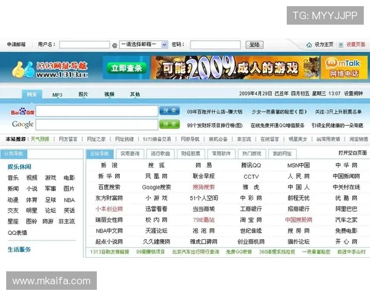Open the red 搜狗搜索 link
This screenshot has height=296, width=370.
(203, 187)
